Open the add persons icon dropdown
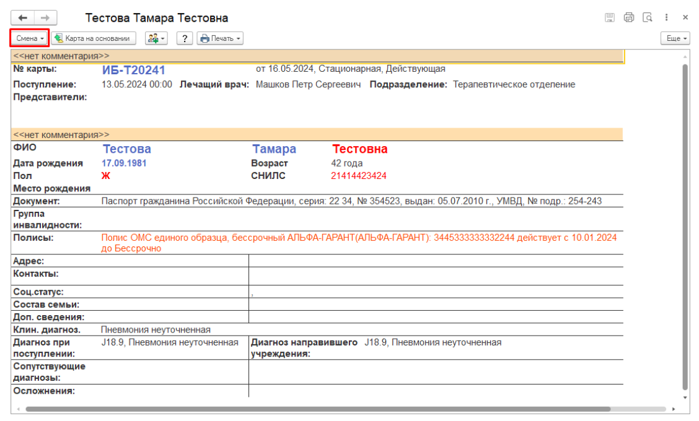699x421 pixels. (156, 38)
